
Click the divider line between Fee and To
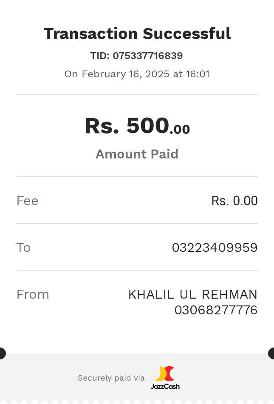(137, 223)
